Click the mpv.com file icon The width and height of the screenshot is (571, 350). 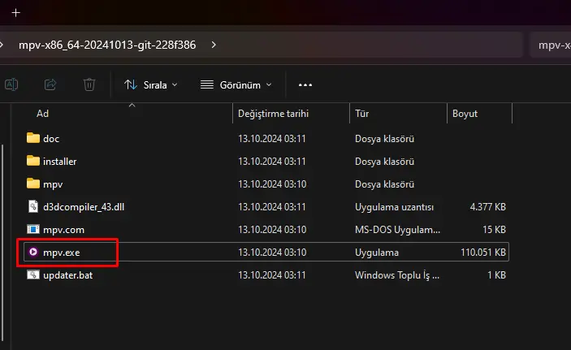[33, 229]
